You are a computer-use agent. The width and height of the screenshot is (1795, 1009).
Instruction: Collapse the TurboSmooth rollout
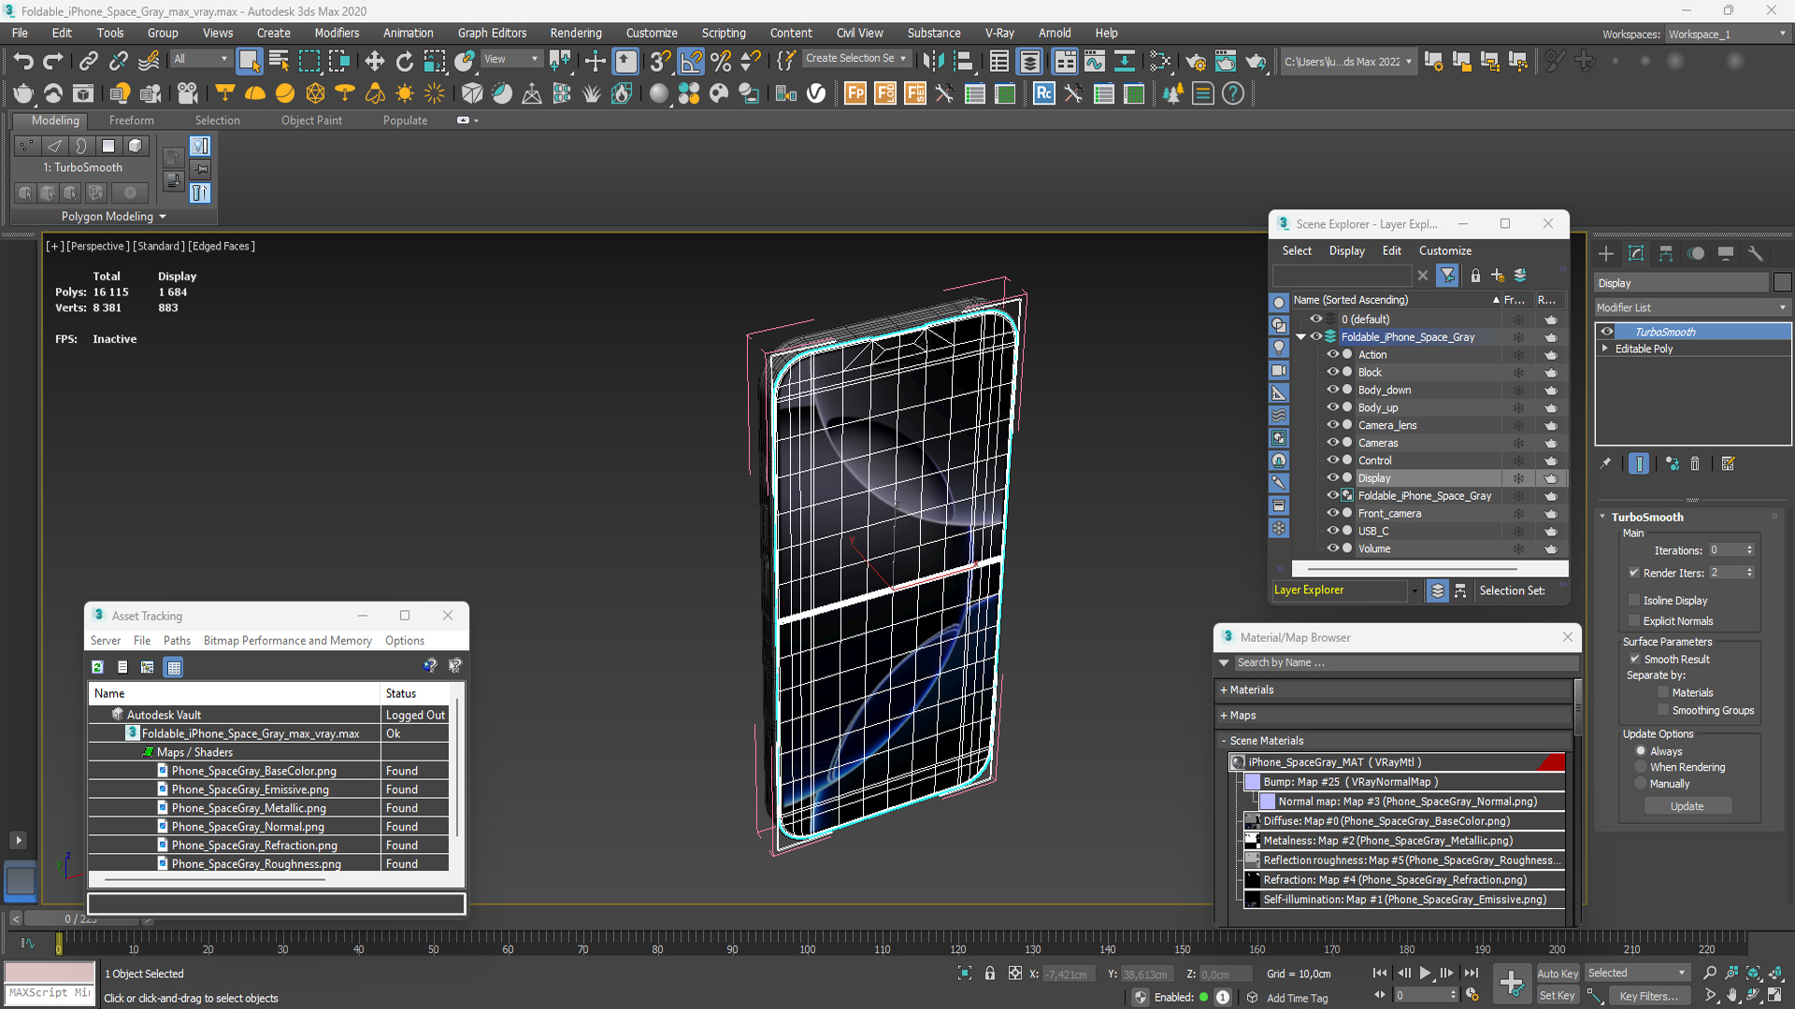pos(1602,517)
